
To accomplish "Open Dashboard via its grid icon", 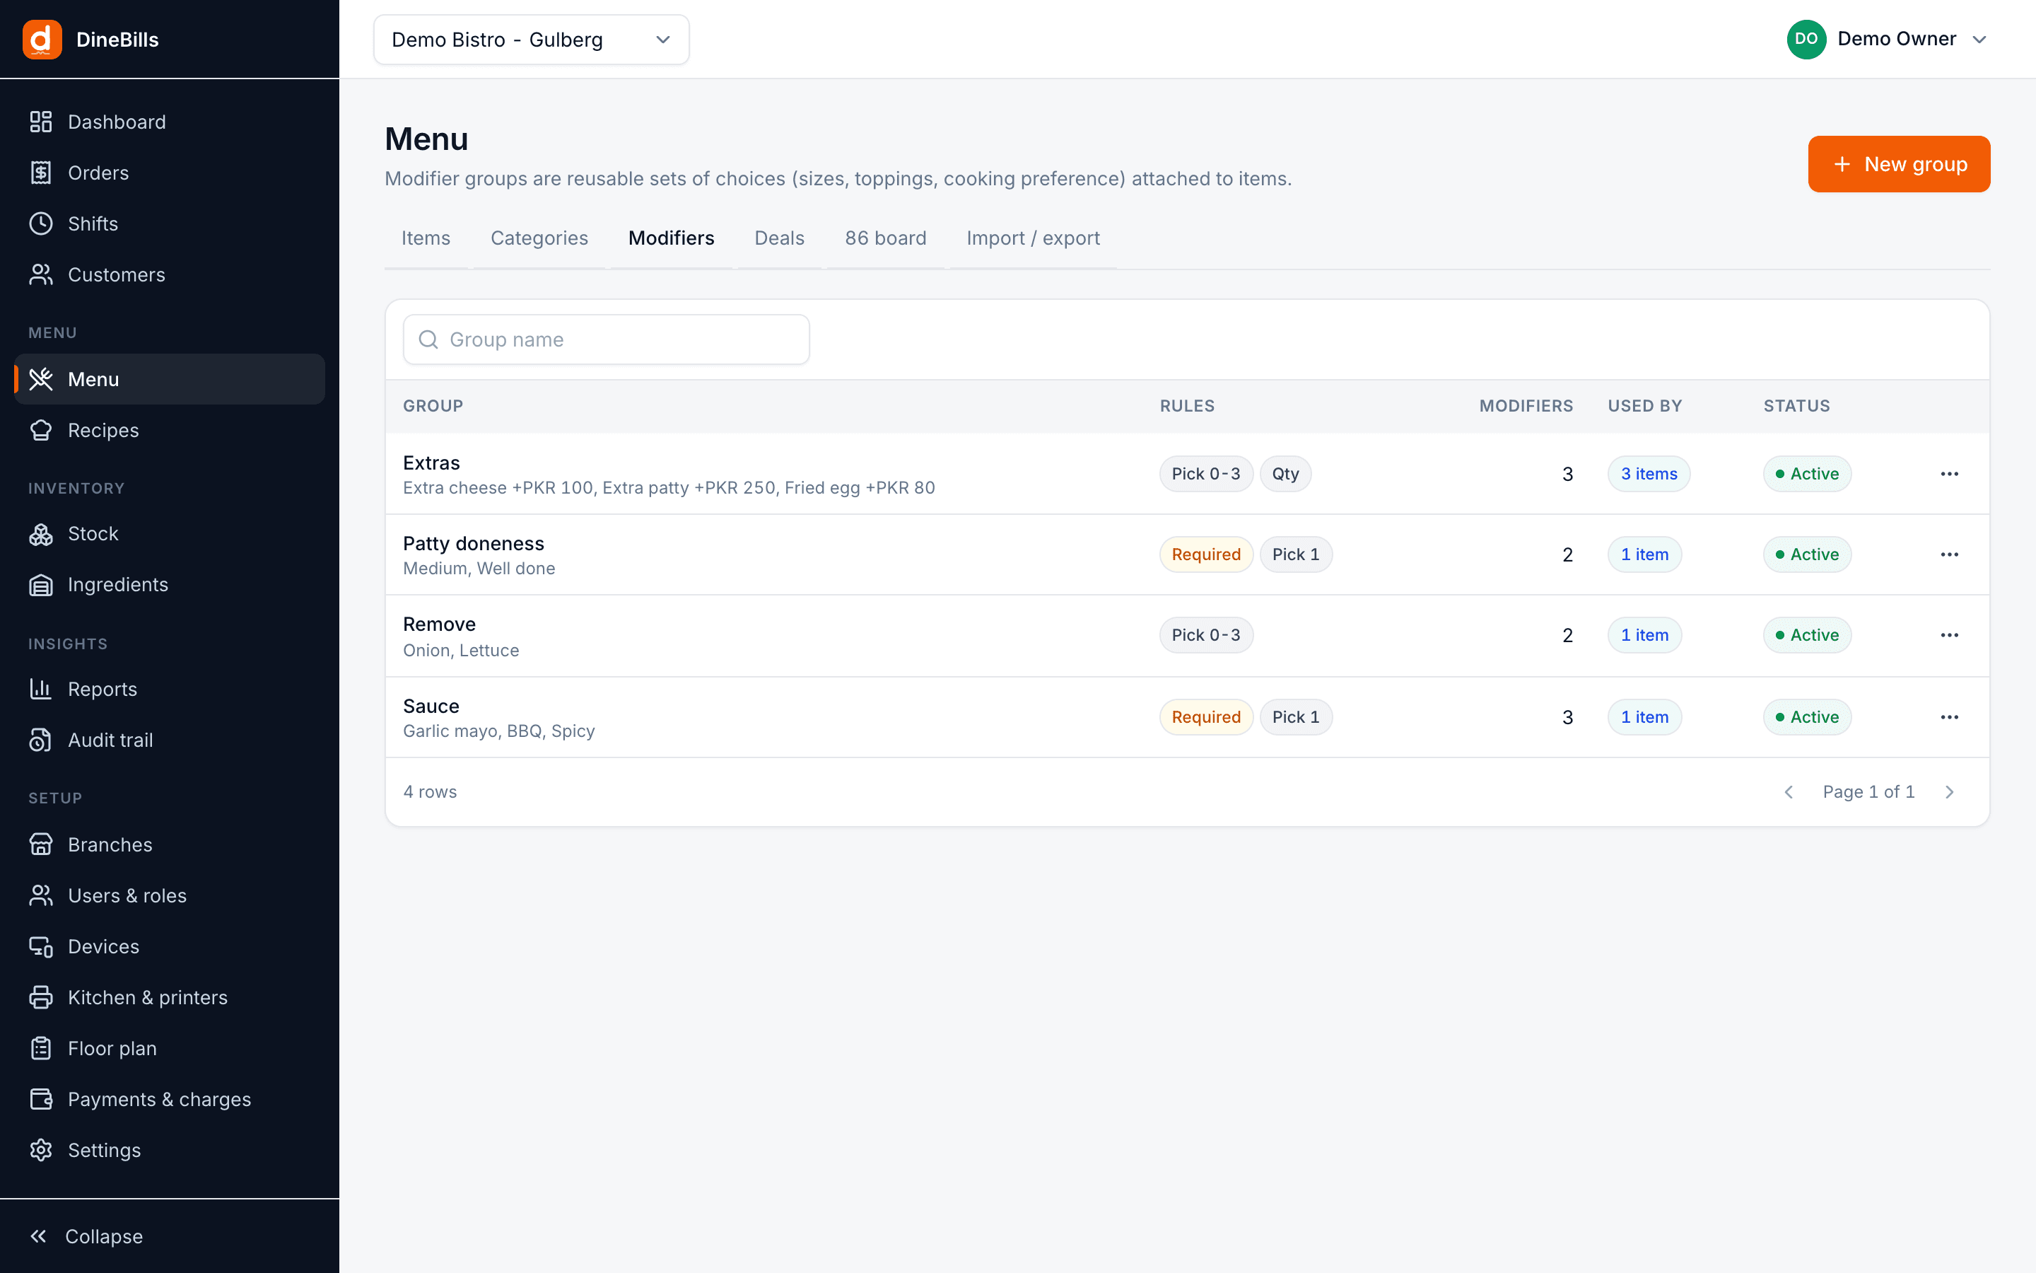I will pyautogui.click(x=41, y=122).
